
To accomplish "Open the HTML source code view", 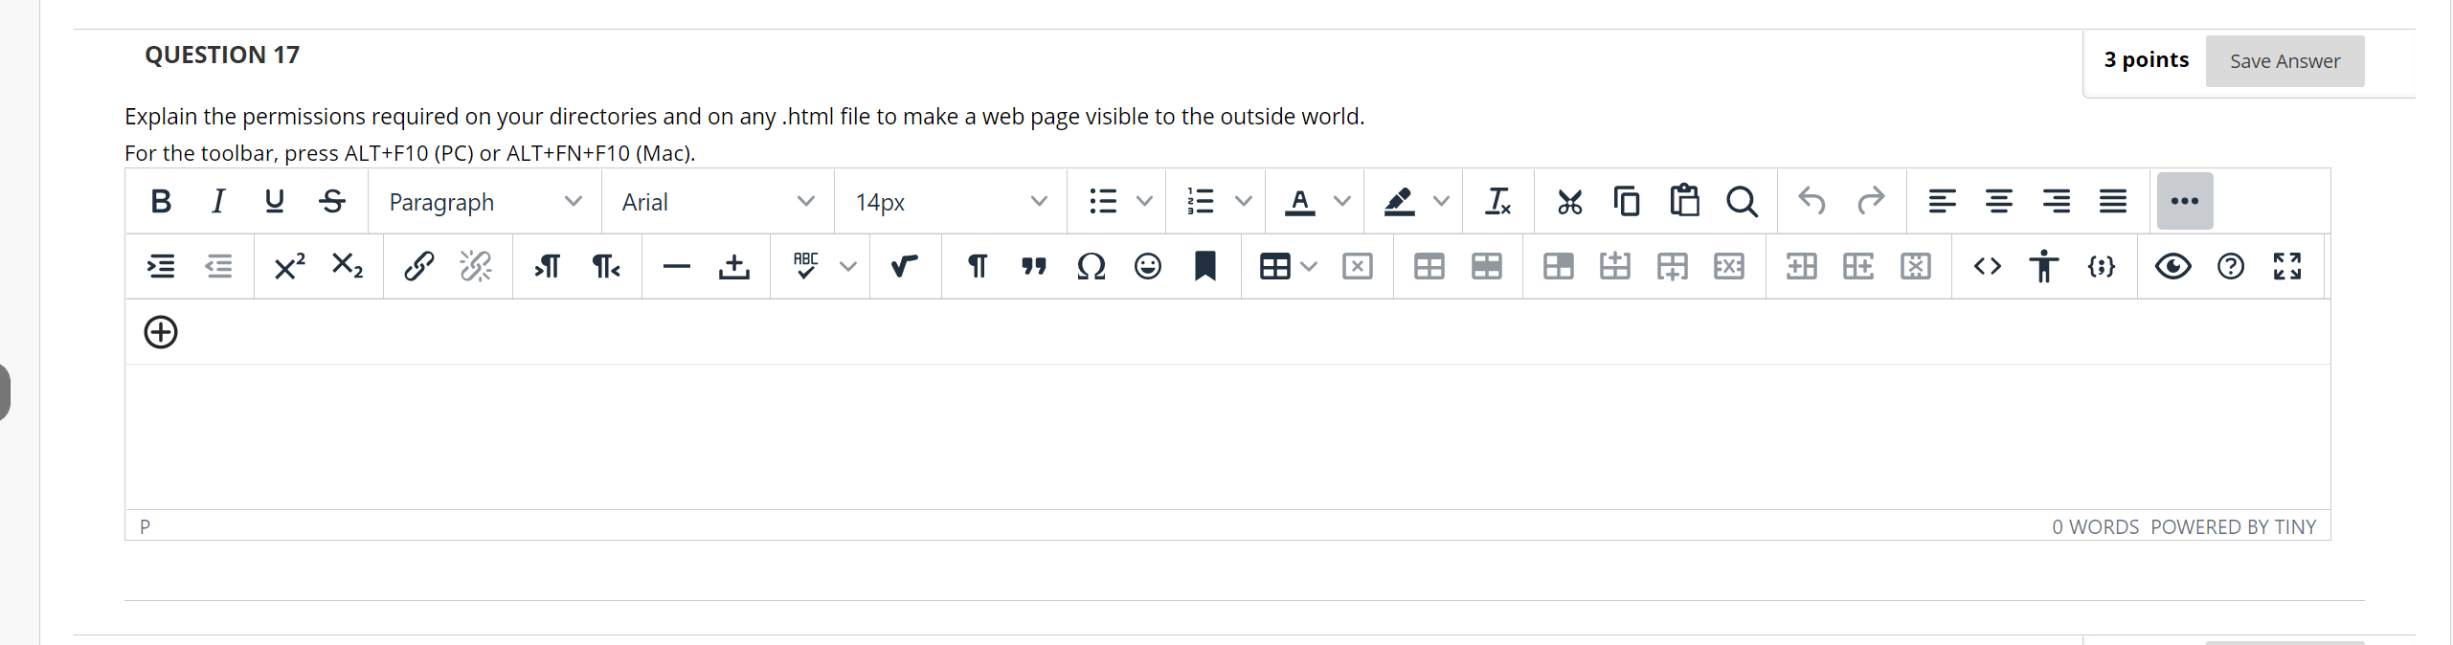I will (x=1988, y=266).
